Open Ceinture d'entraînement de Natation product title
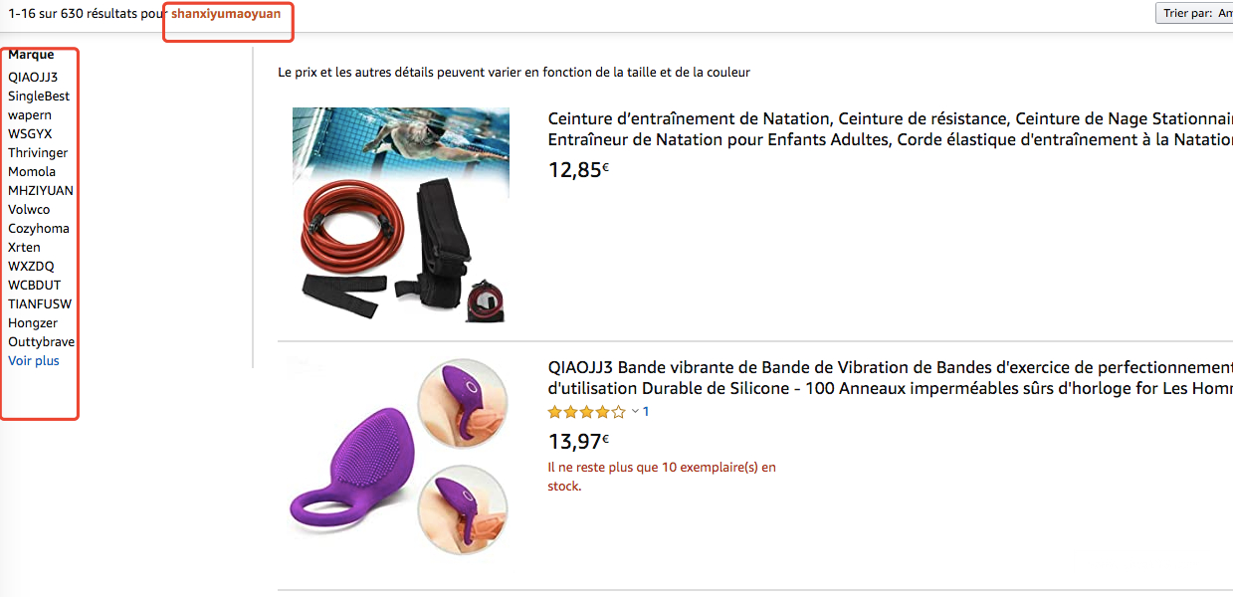 coord(891,129)
